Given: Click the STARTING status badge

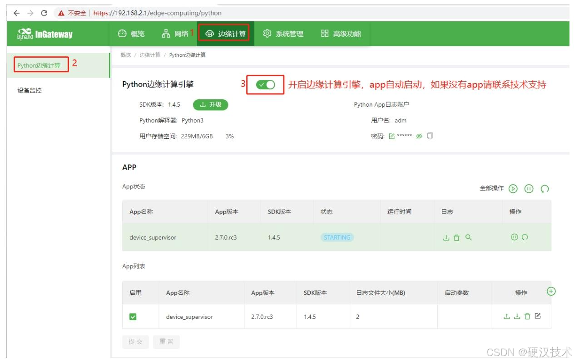Looking at the screenshot, I should tap(337, 237).
